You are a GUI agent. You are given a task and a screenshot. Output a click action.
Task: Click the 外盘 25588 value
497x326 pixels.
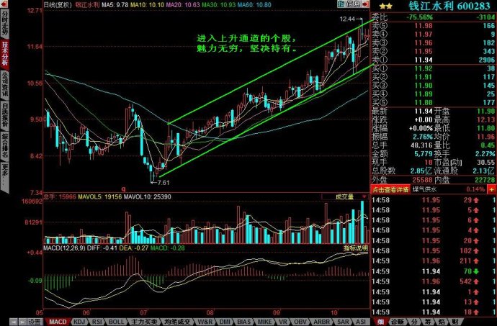[423, 180]
